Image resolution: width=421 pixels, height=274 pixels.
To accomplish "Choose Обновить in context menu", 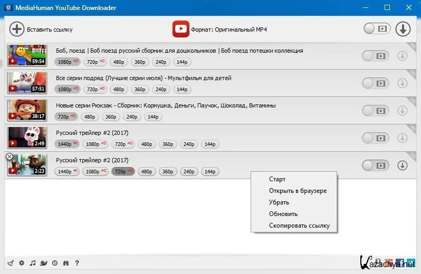I will click(294, 214).
